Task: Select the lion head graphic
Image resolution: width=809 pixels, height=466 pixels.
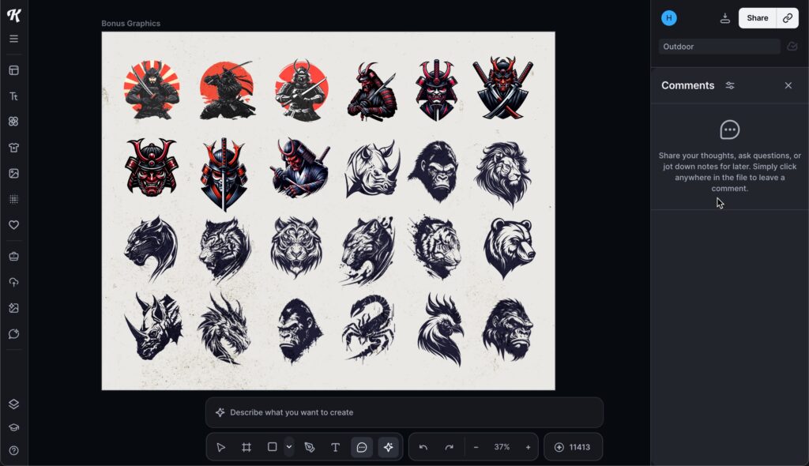Action: pos(503,174)
